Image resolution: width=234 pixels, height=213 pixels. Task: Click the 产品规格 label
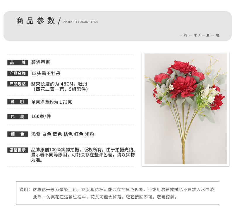point(18,84)
